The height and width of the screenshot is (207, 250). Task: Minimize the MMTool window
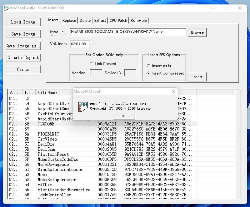pos(213,8)
